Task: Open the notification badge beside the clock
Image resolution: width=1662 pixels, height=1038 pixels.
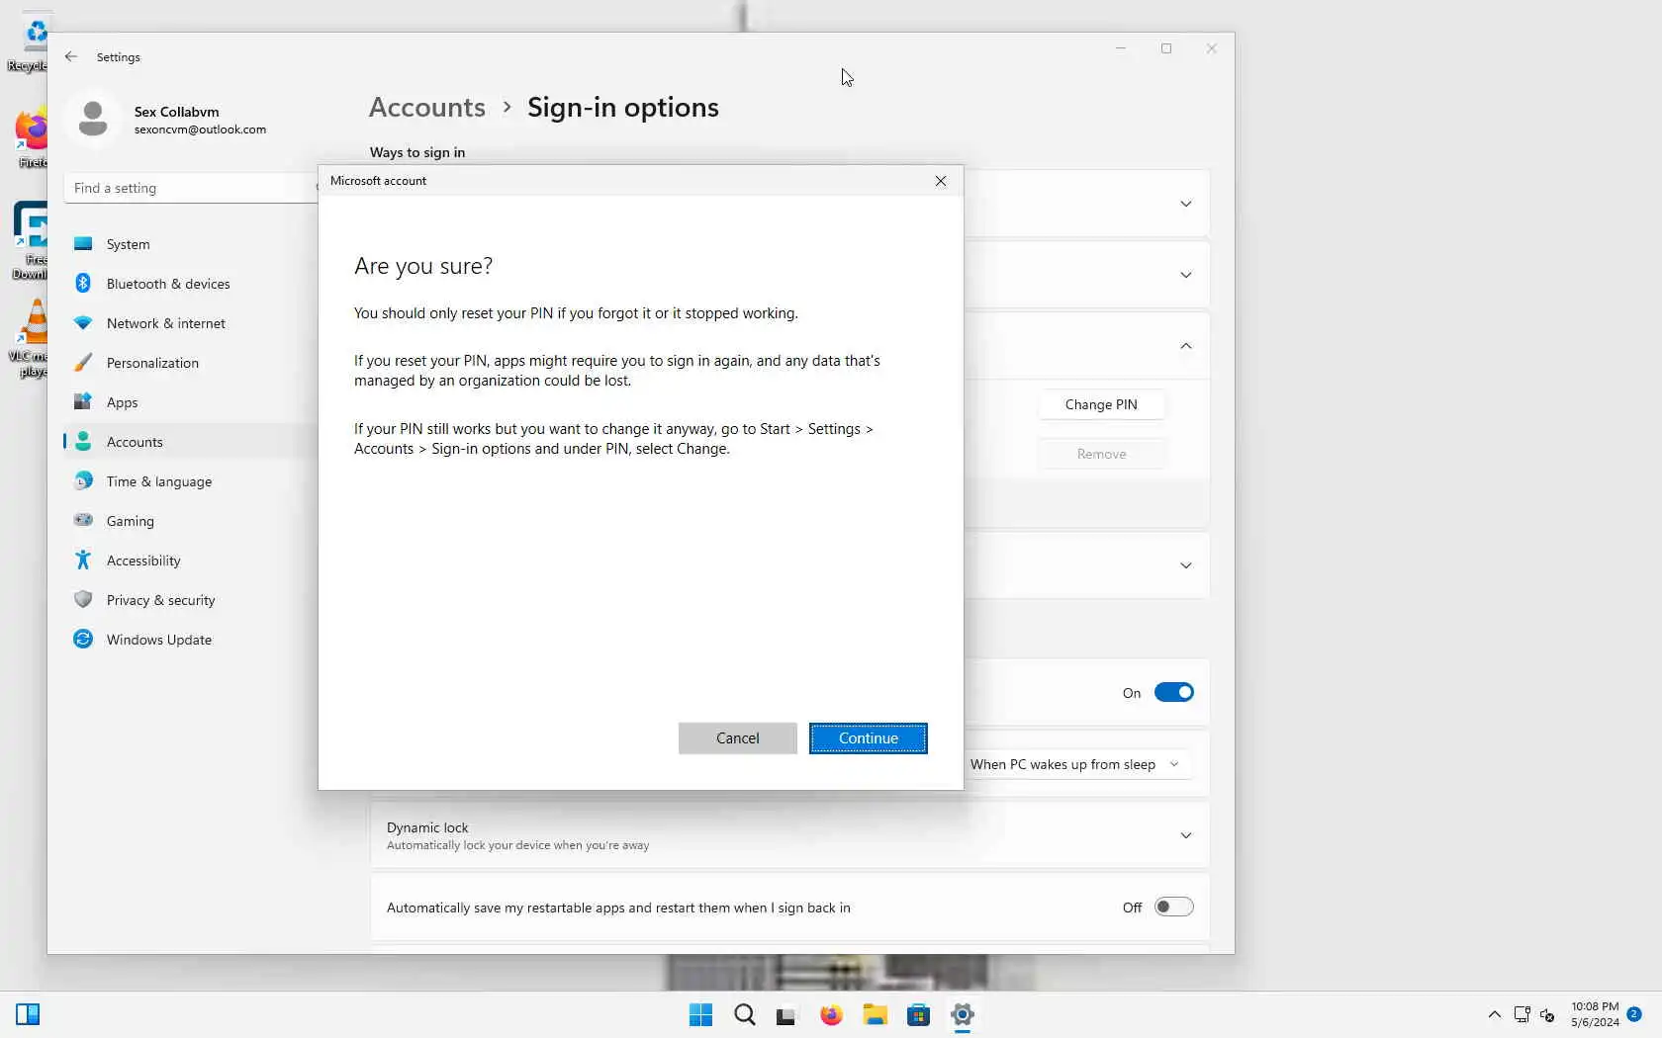Action: [1634, 1013]
